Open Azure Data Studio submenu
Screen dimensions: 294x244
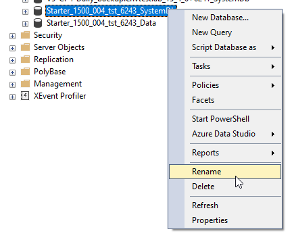click(225, 134)
